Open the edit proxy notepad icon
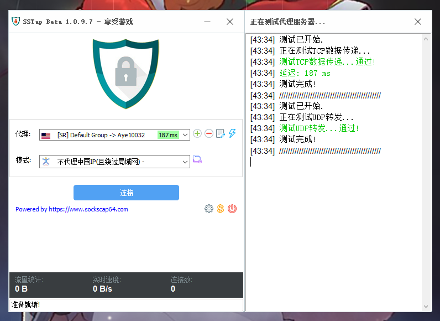 click(x=221, y=134)
